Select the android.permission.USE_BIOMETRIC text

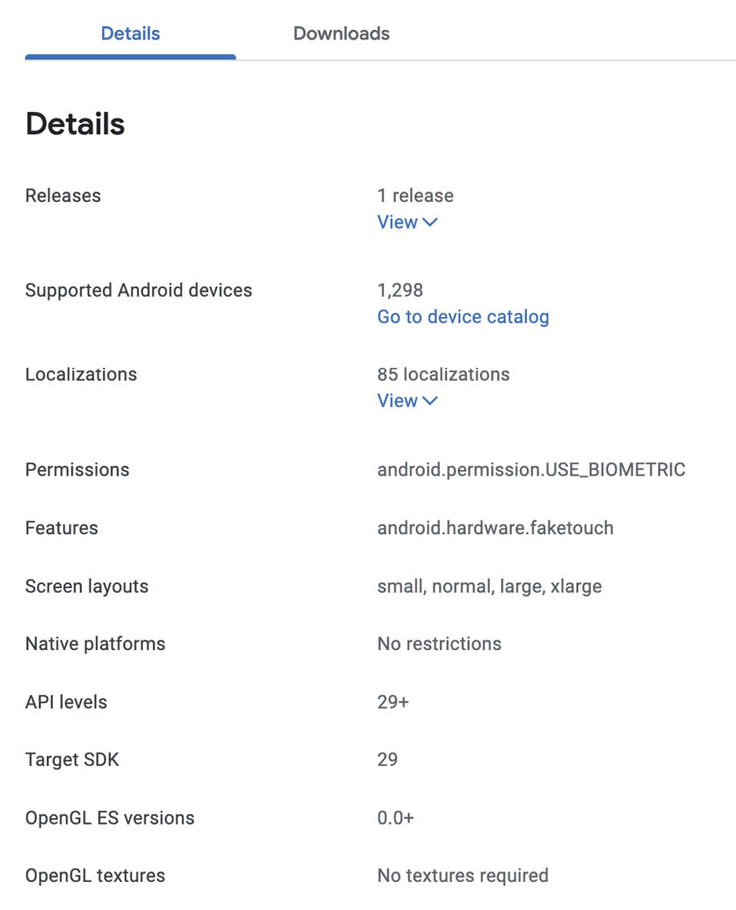coord(531,470)
